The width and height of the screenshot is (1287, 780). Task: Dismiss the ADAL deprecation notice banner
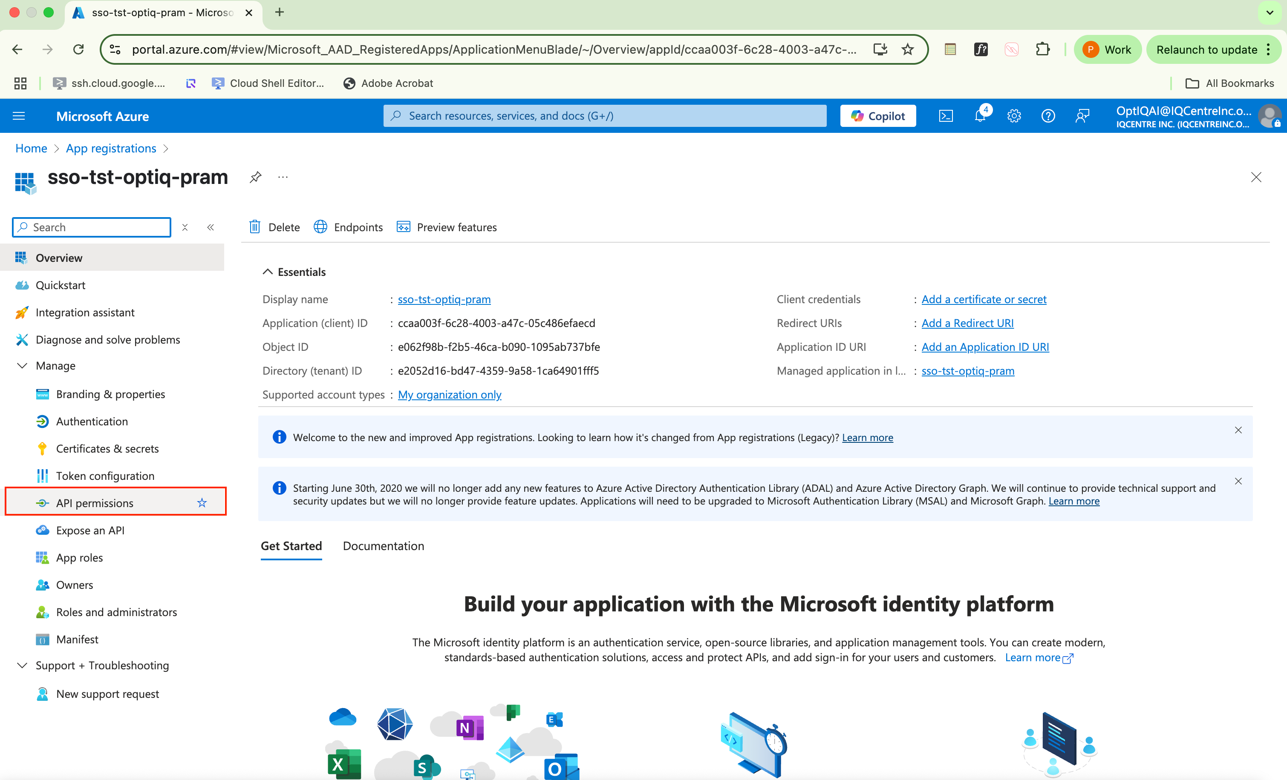[x=1238, y=481]
